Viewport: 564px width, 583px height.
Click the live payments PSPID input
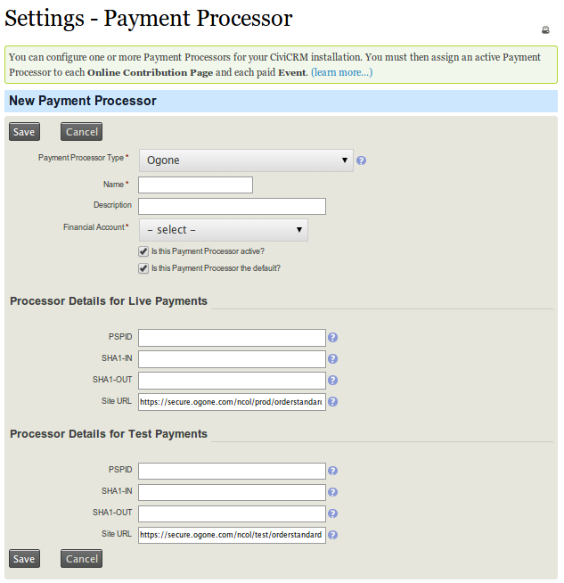pyautogui.click(x=232, y=338)
